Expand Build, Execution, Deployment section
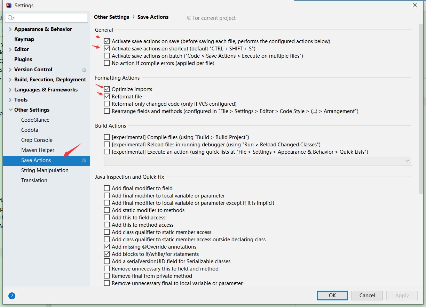The width and height of the screenshot is (426, 307). (10, 80)
